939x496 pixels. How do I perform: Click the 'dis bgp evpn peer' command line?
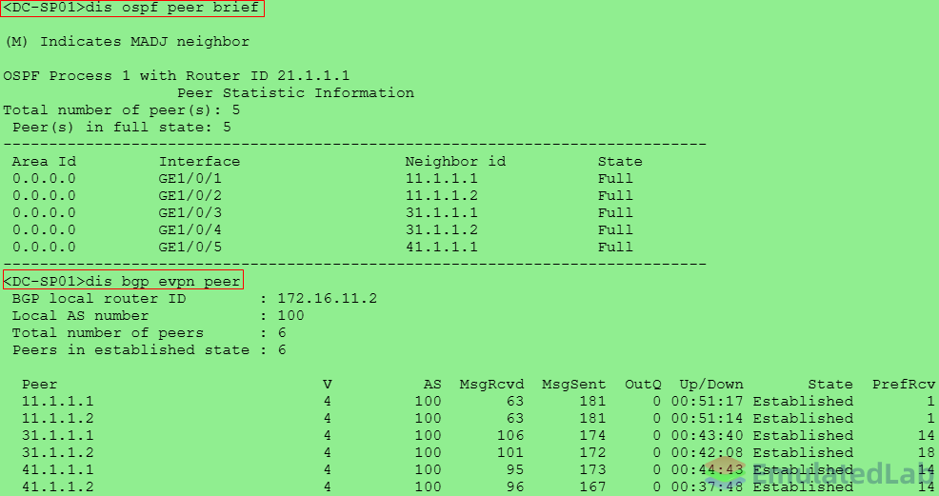coord(124,281)
